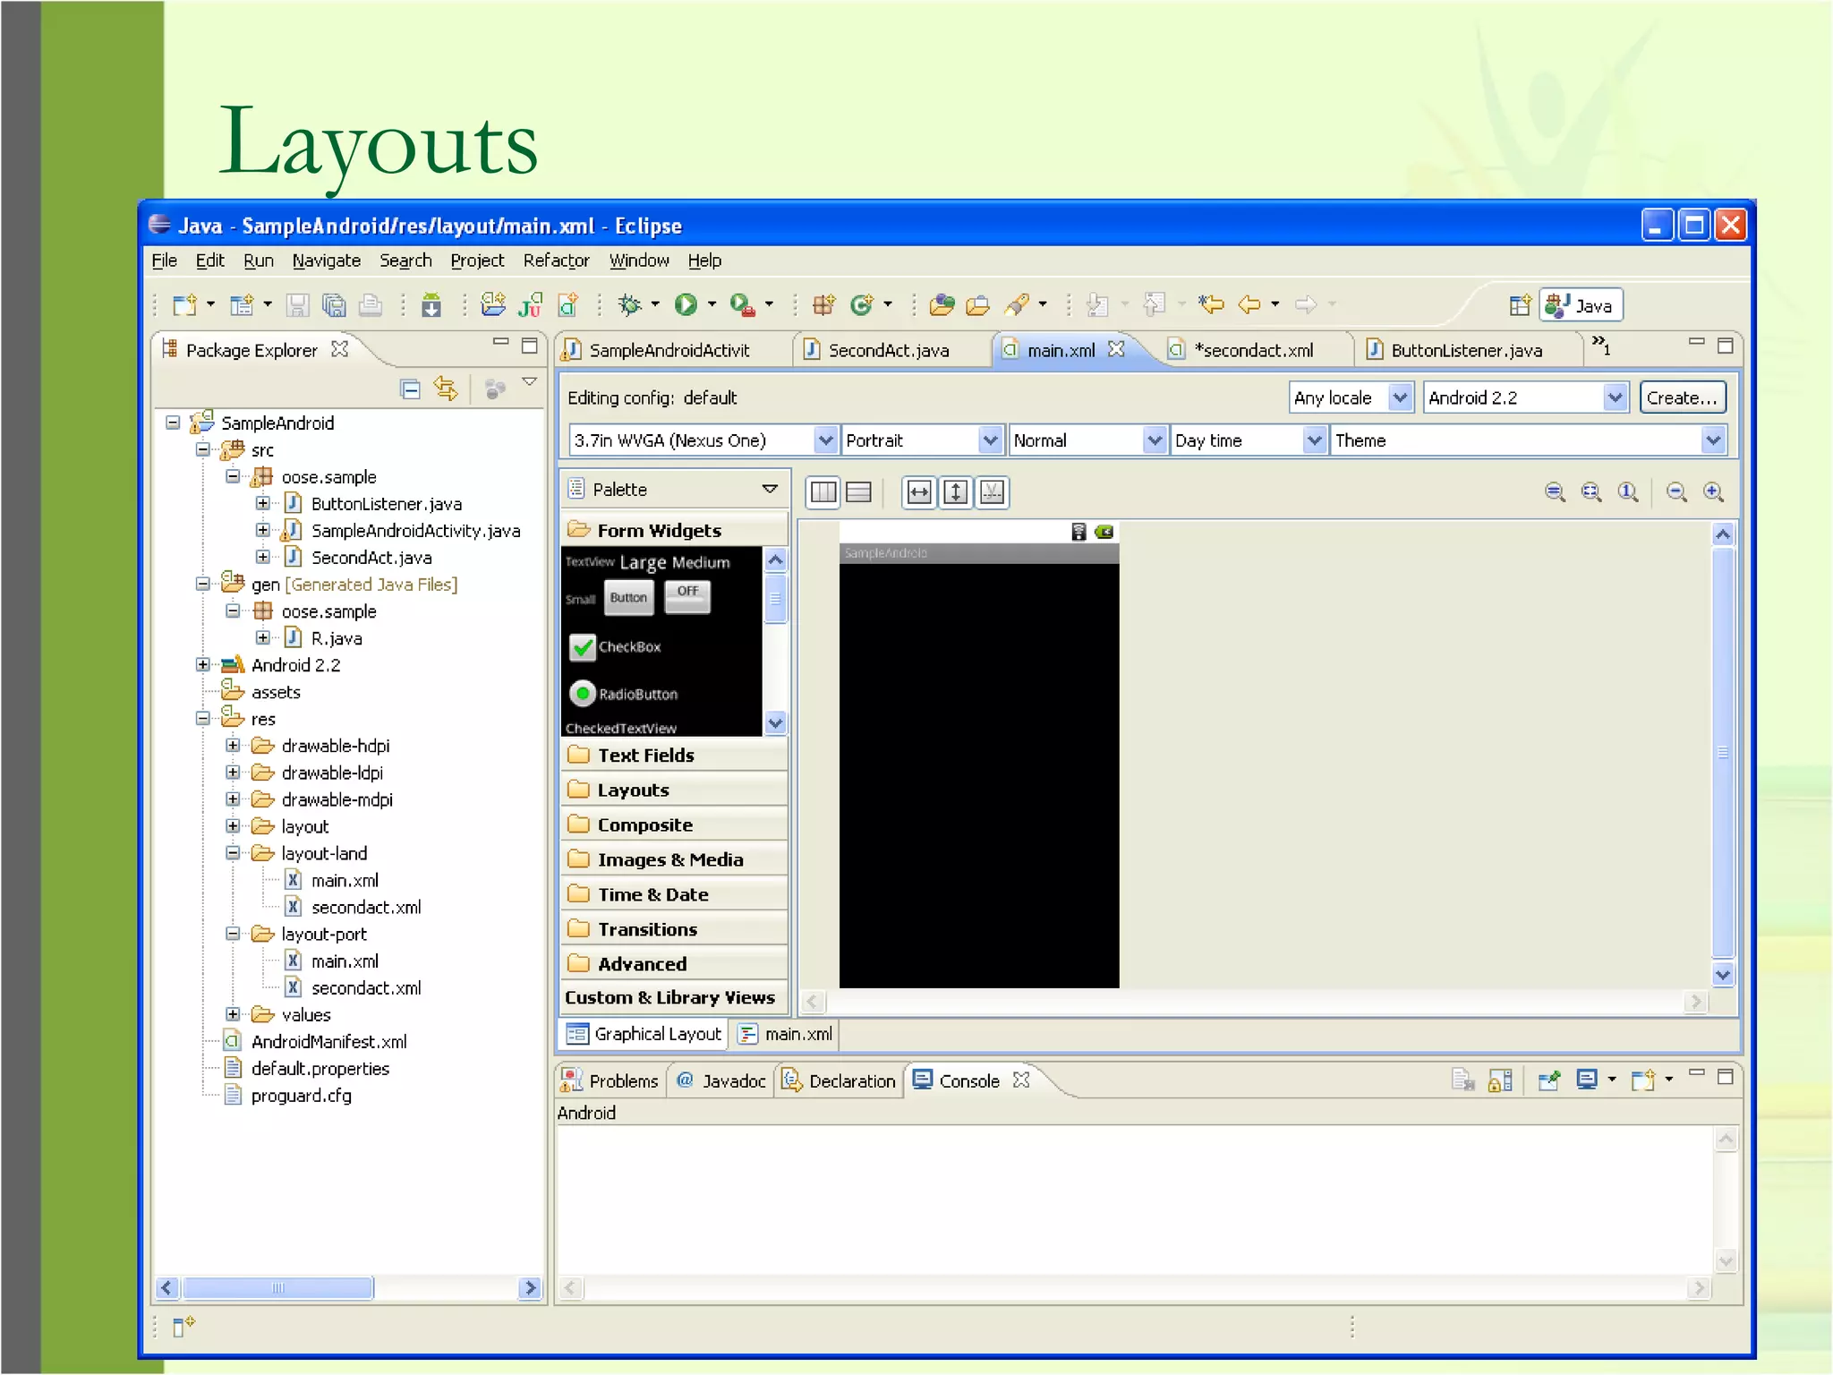This screenshot has width=1833, height=1375.
Task: Click Link with Editor icon
Action: click(x=446, y=389)
